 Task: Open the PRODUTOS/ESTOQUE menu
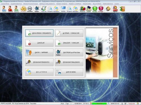click(x=30, y=4)
